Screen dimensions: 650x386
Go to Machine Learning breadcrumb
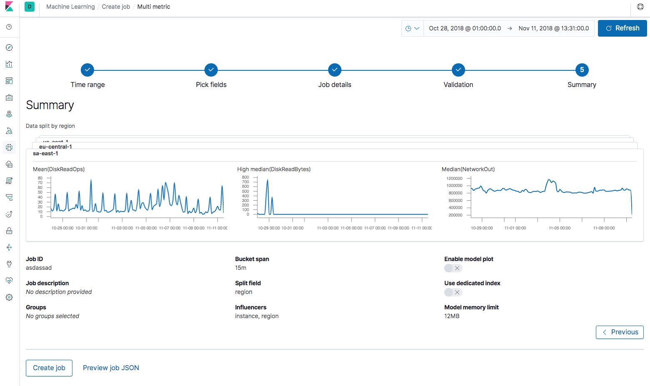pyautogui.click(x=70, y=7)
